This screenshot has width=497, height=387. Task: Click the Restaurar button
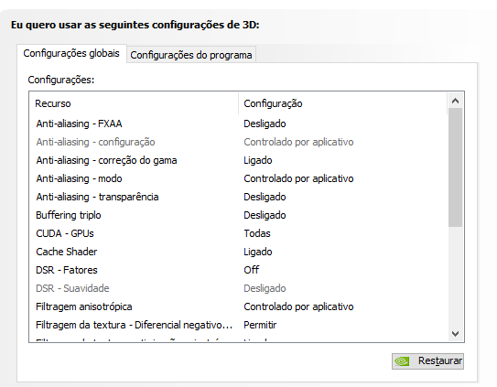point(427,361)
